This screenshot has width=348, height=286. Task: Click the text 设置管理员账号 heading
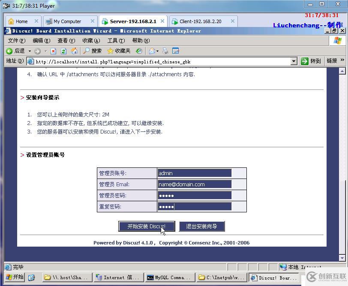(45, 155)
